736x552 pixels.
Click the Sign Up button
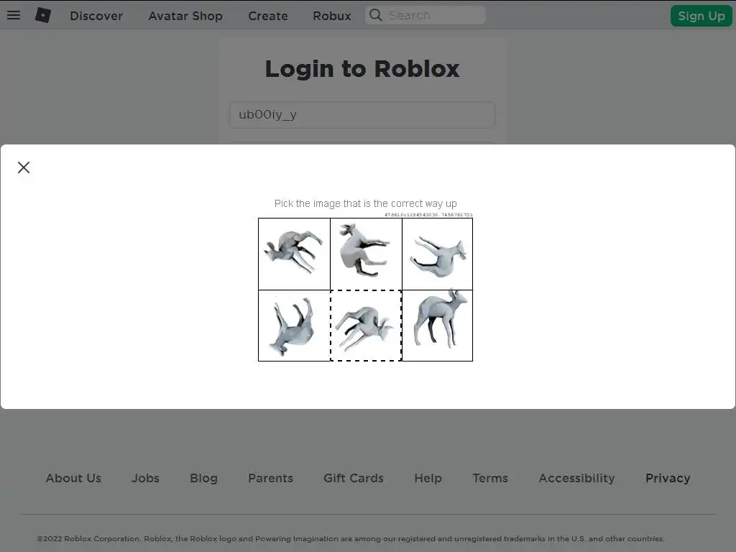(x=701, y=16)
